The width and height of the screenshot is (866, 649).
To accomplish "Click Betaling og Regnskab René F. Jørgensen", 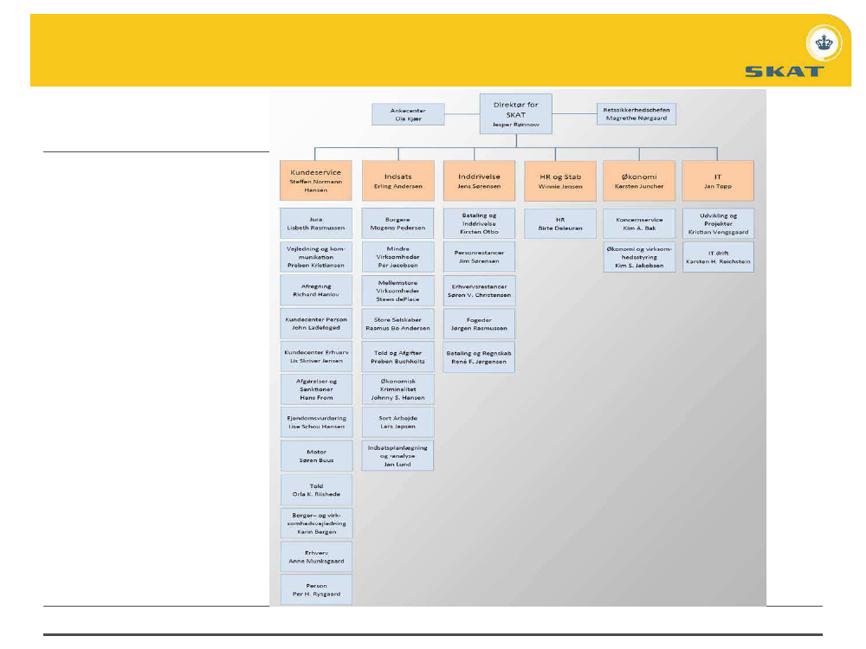I will (479, 357).
